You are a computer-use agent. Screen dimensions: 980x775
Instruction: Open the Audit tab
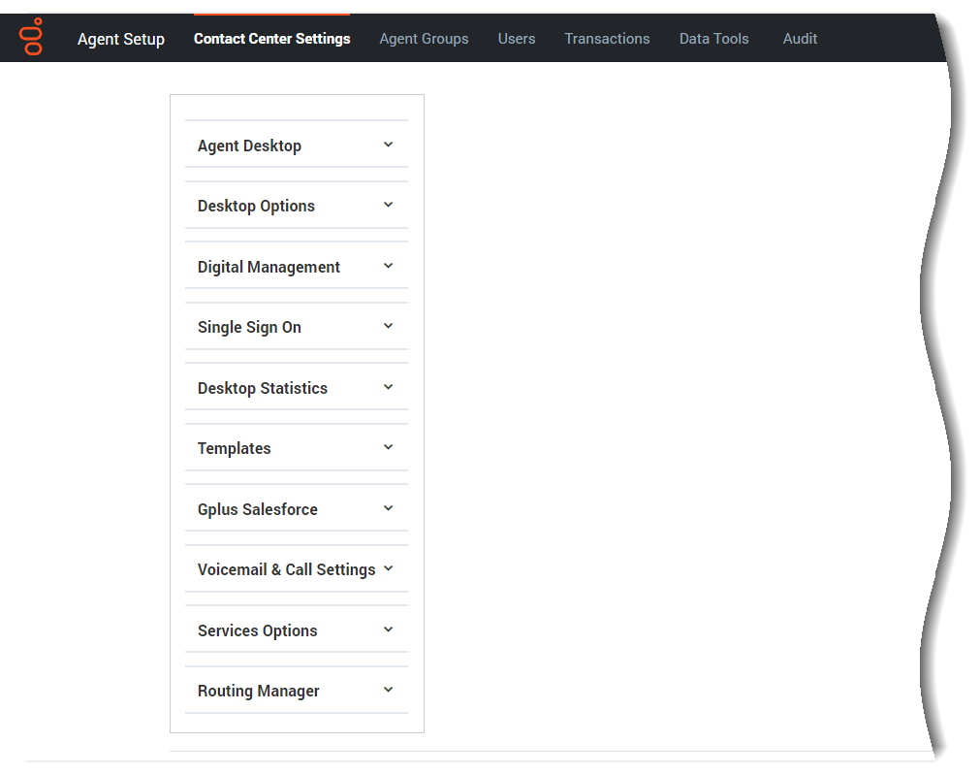point(800,39)
